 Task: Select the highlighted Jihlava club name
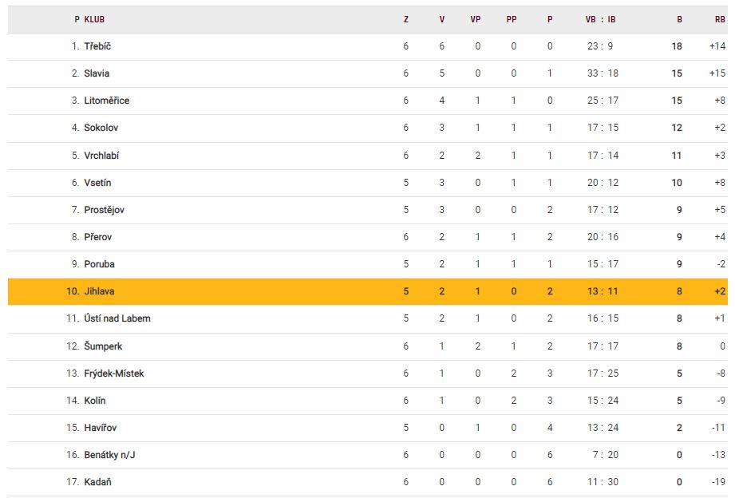coord(99,291)
